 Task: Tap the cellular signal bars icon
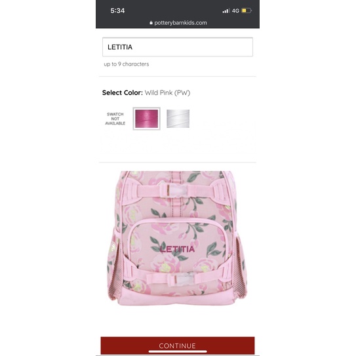[226, 10]
